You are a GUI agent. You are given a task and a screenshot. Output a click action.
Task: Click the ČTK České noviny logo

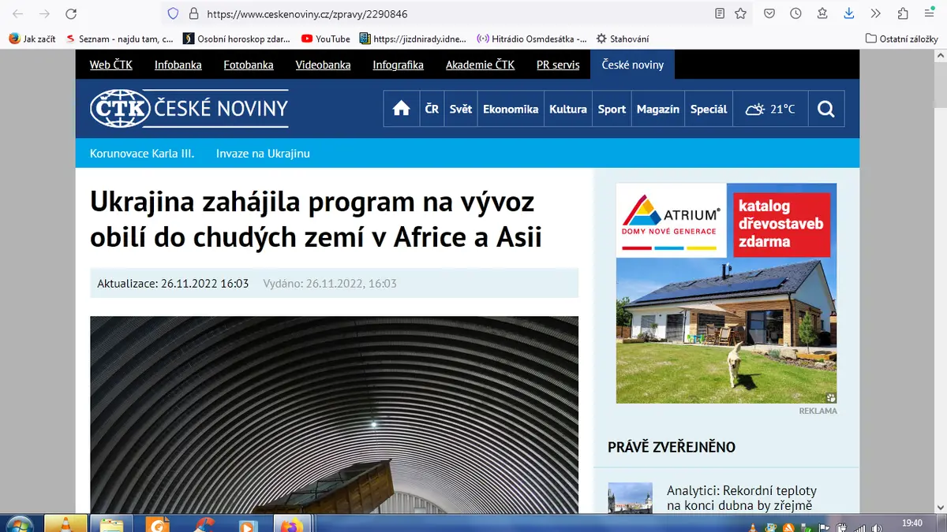[189, 109]
